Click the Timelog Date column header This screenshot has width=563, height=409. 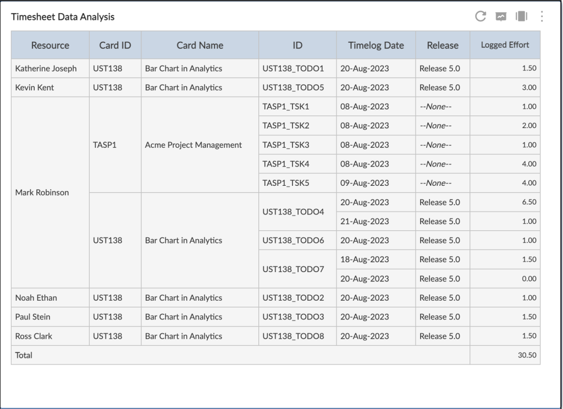tap(376, 45)
